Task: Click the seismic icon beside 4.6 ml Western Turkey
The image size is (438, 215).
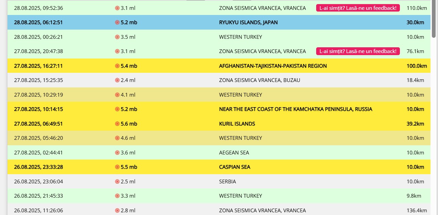Action: 117,138
